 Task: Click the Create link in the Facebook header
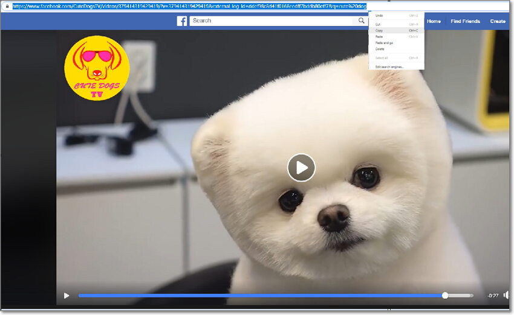coord(498,21)
